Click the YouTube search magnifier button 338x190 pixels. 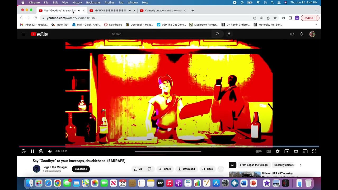click(x=218, y=34)
